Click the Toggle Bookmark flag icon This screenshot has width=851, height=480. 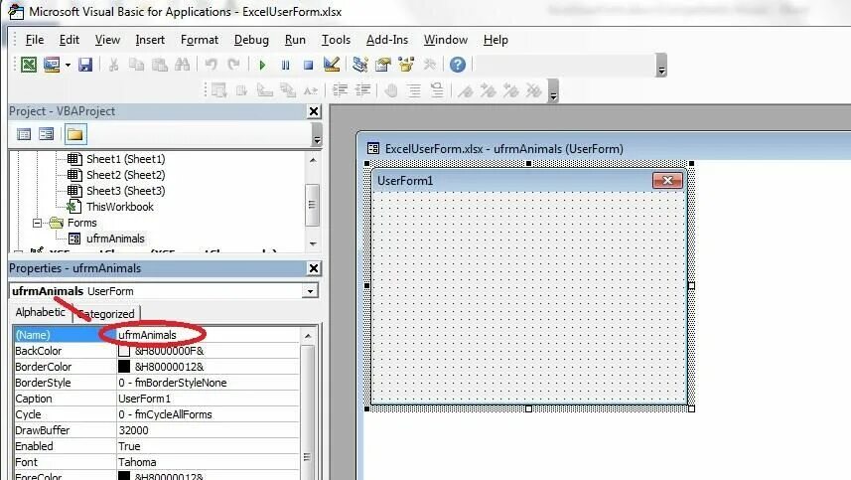click(x=465, y=90)
